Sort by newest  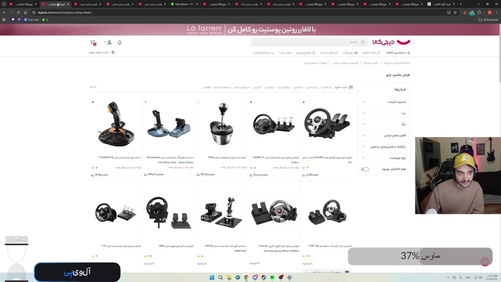click(x=298, y=87)
